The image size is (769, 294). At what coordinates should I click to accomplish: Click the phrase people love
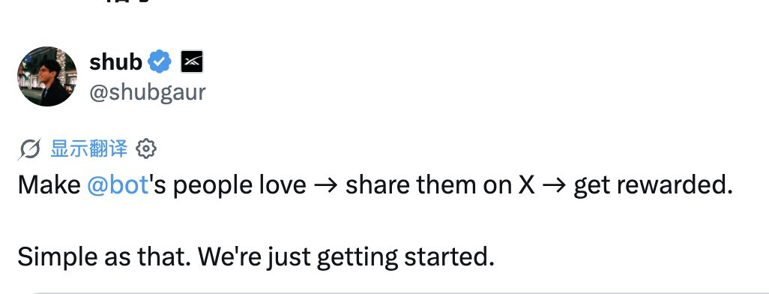click(x=240, y=187)
